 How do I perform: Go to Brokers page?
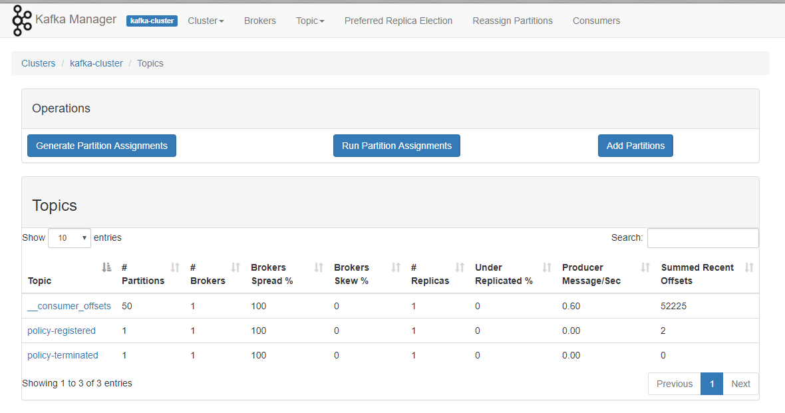coord(260,21)
